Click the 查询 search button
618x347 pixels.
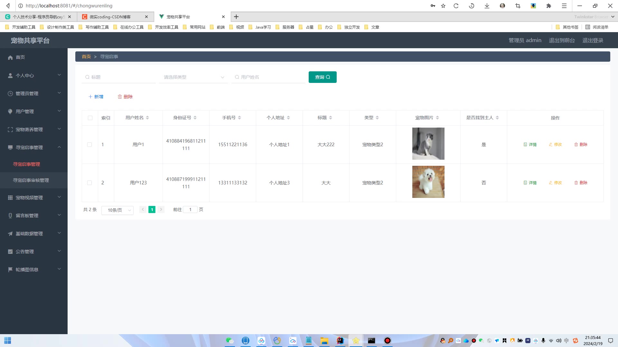(x=323, y=77)
